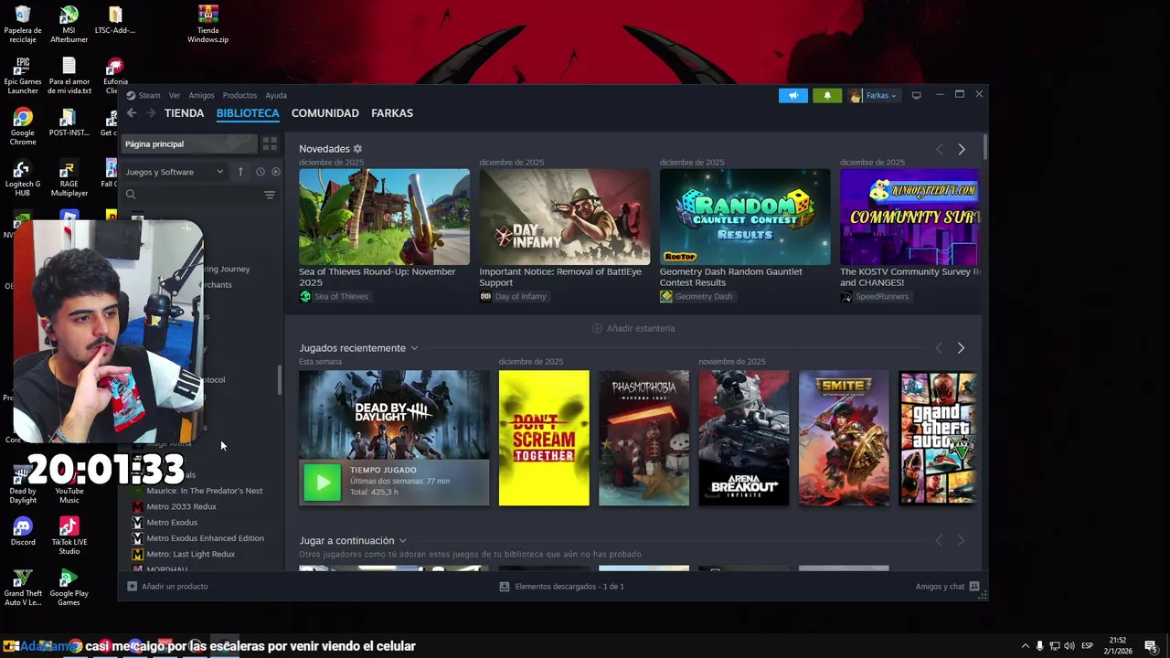
Task: Open Novedades settings gear
Action: pyautogui.click(x=357, y=149)
